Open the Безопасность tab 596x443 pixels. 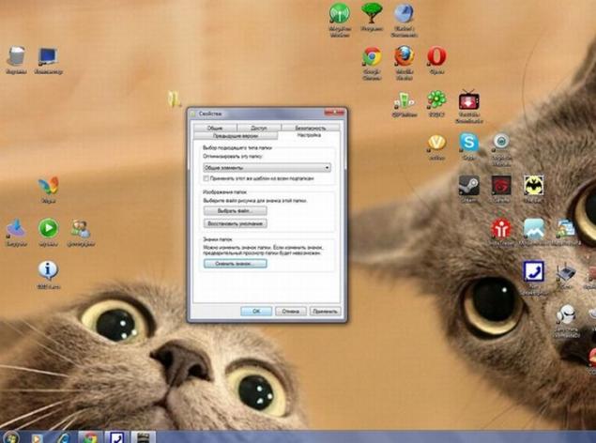pos(310,128)
